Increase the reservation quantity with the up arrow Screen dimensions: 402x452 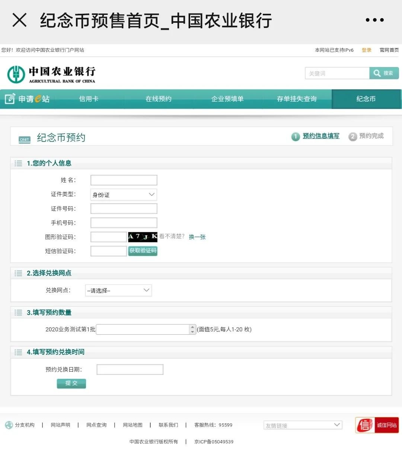click(192, 327)
